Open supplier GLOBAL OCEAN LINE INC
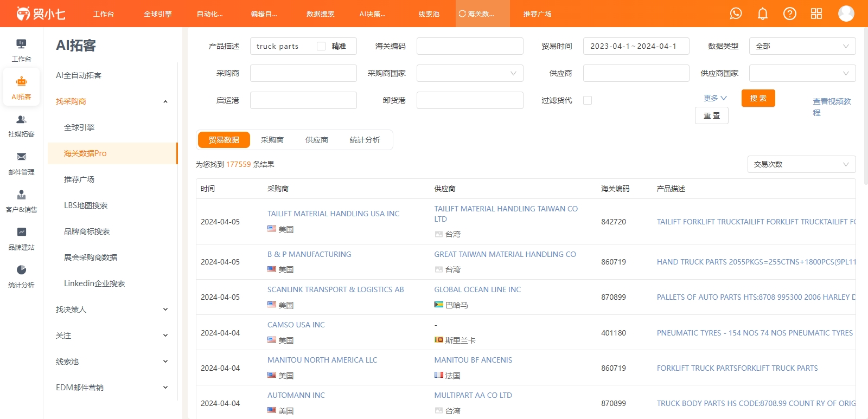The height and width of the screenshot is (419, 868). click(477, 289)
